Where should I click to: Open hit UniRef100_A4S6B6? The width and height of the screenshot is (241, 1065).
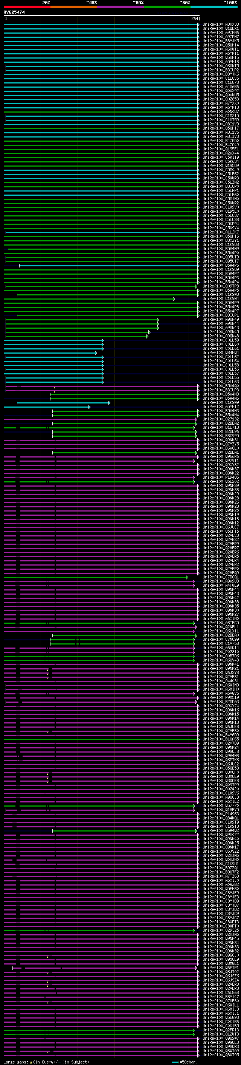[x=221, y=87]
